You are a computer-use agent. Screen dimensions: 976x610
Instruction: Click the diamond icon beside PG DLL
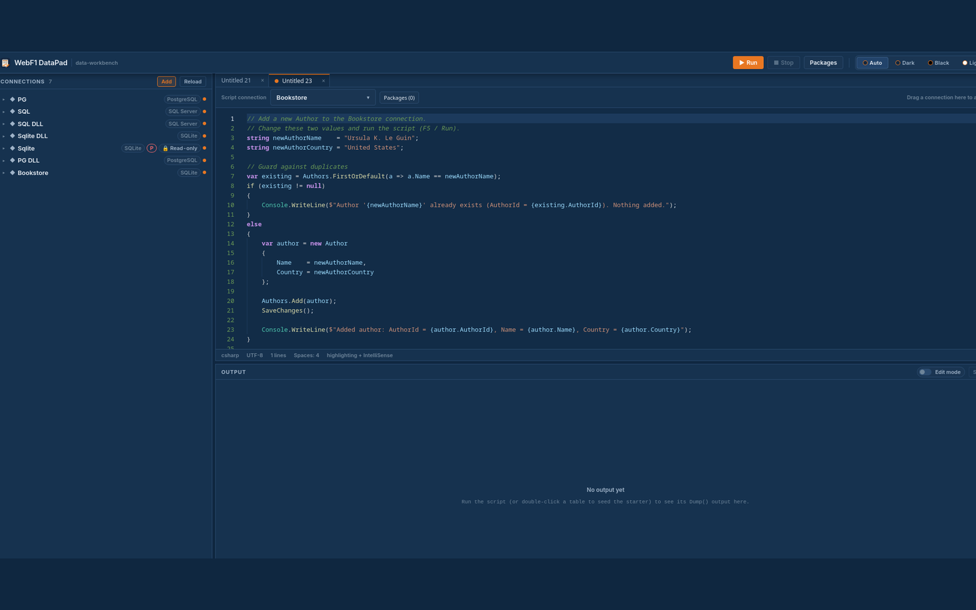coord(12,160)
